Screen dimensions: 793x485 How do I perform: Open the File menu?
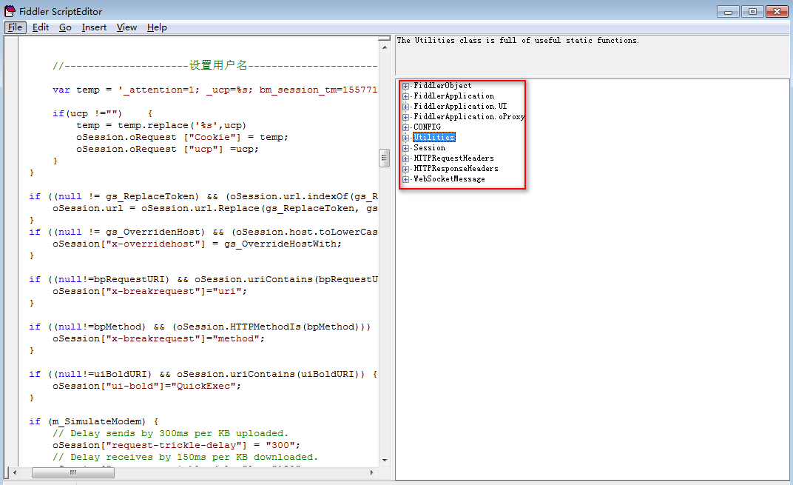coord(16,27)
